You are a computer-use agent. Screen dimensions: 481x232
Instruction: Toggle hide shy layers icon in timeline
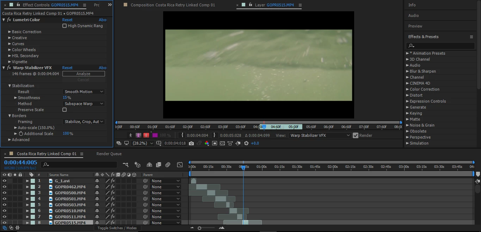[x=149, y=165]
